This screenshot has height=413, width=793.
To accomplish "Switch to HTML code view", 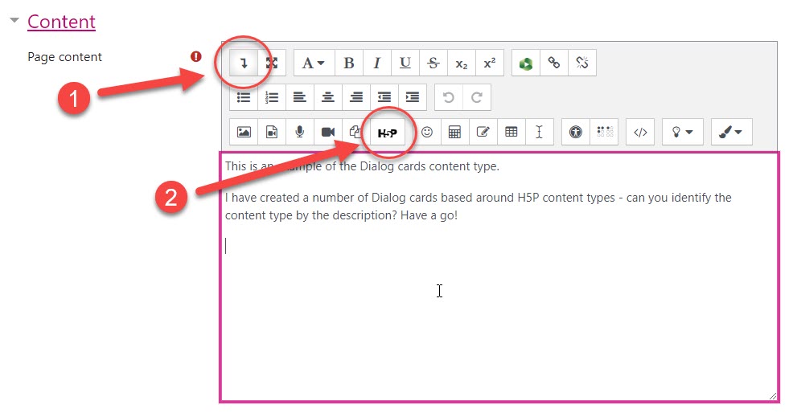I will click(x=640, y=132).
